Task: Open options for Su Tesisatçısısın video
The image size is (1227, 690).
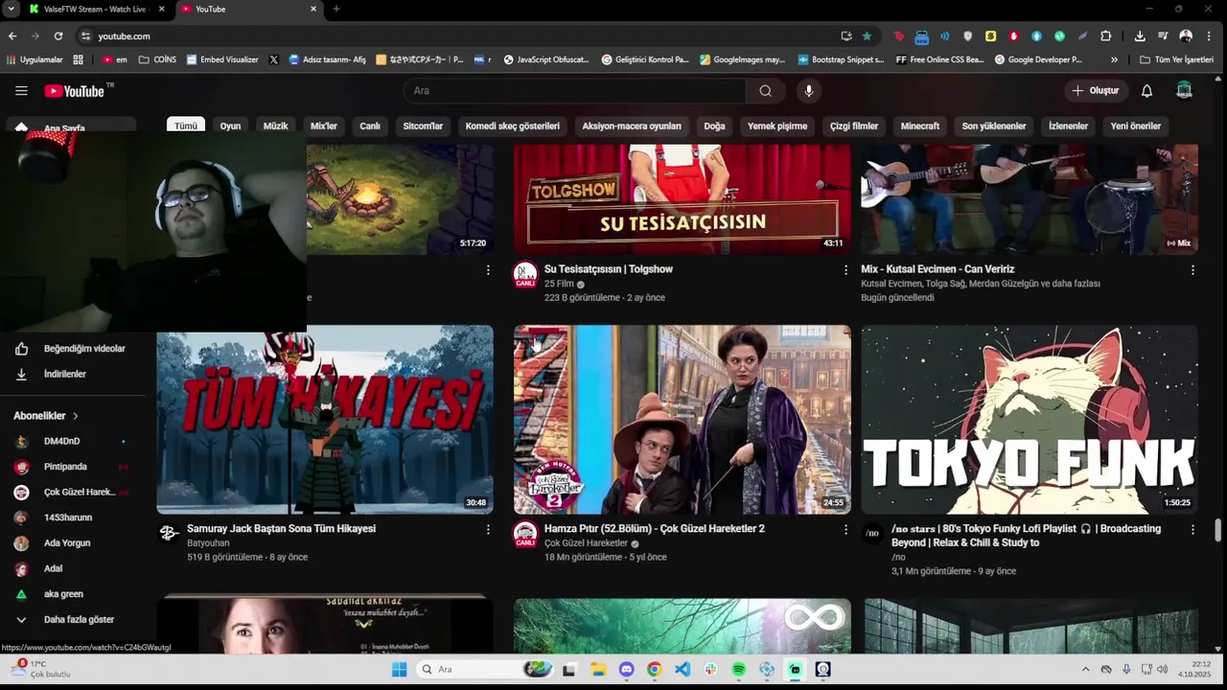Action: (845, 270)
